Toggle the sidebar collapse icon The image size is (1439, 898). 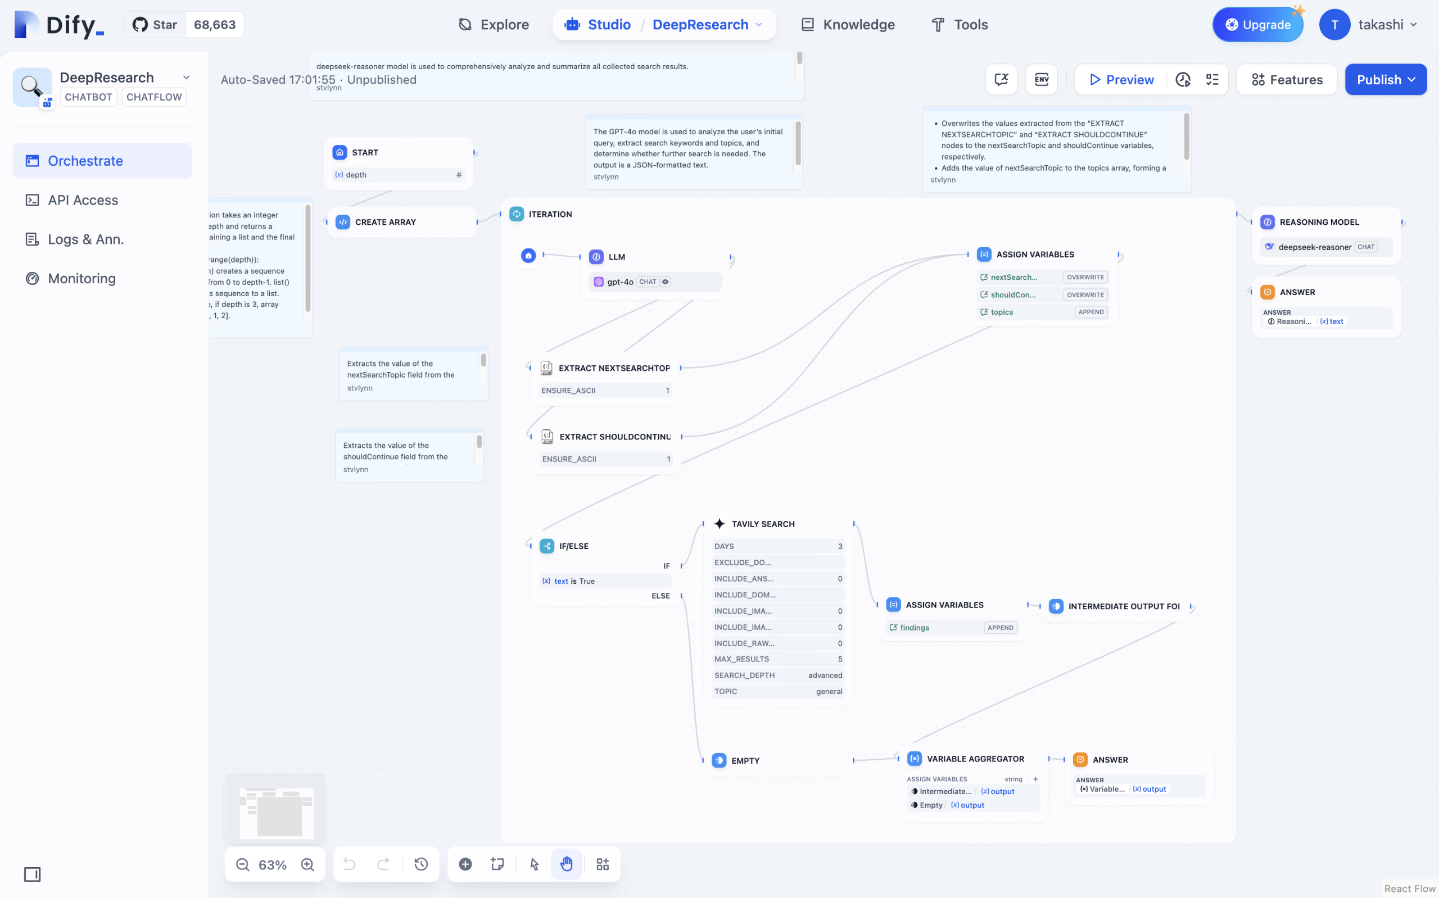pos(32,874)
